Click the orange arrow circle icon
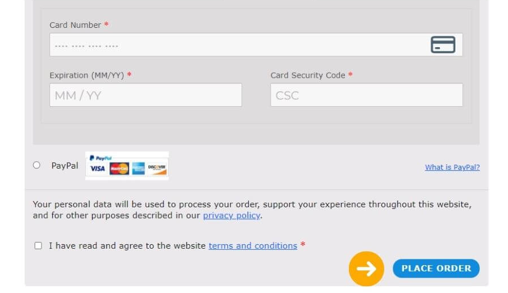508x293 pixels. pyautogui.click(x=367, y=269)
